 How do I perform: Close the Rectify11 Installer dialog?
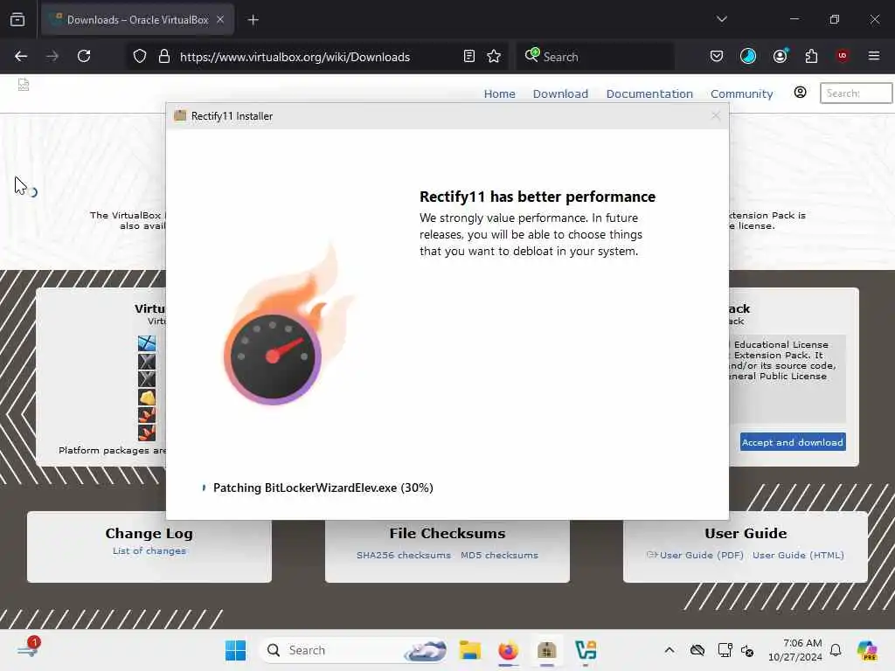(x=716, y=116)
